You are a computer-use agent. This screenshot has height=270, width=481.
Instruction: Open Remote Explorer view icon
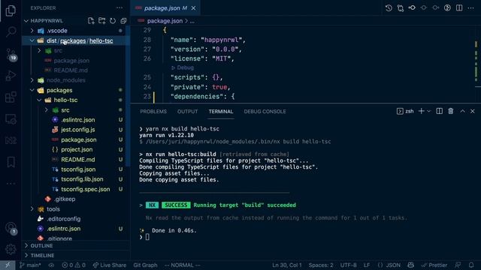[11, 118]
